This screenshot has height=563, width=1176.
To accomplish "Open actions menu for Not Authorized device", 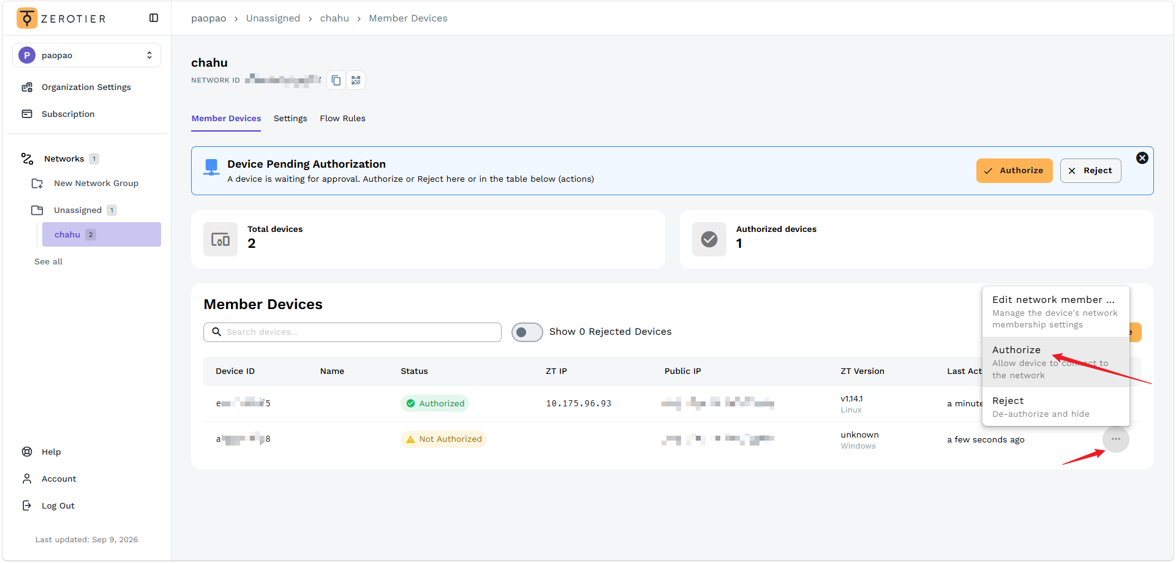I will [x=1116, y=439].
